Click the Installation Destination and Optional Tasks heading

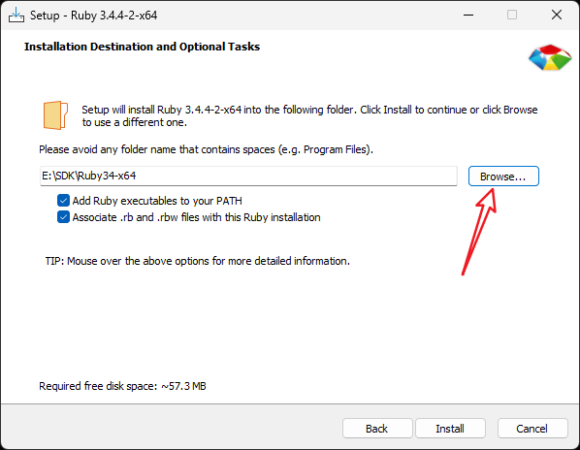pos(142,47)
